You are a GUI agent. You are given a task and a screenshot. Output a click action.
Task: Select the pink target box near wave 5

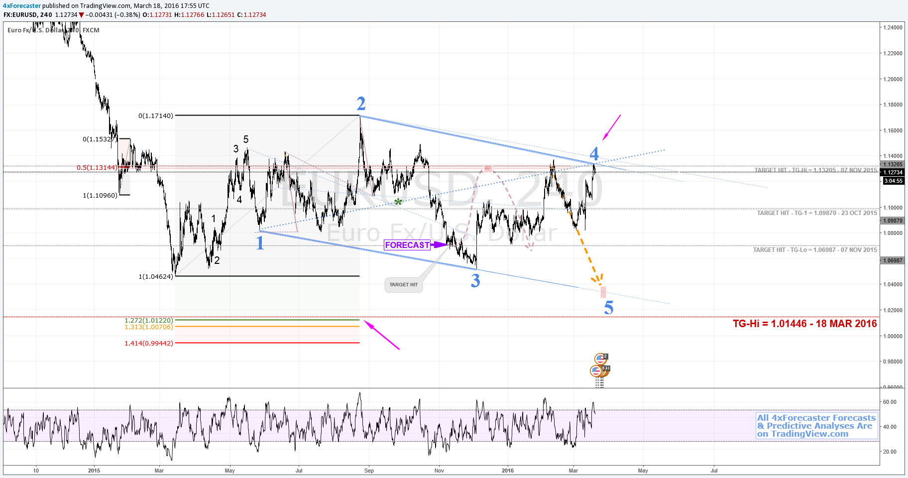pyautogui.click(x=603, y=292)
